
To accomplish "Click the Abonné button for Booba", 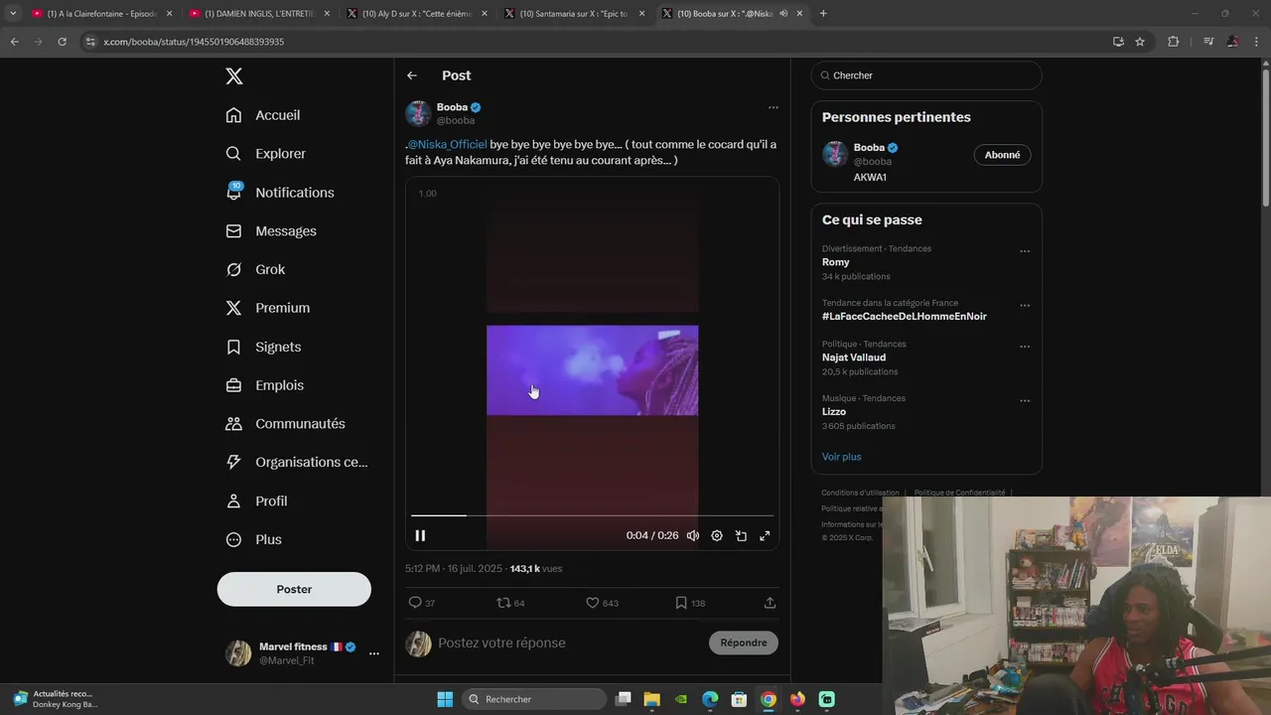I will (1002, 155).
